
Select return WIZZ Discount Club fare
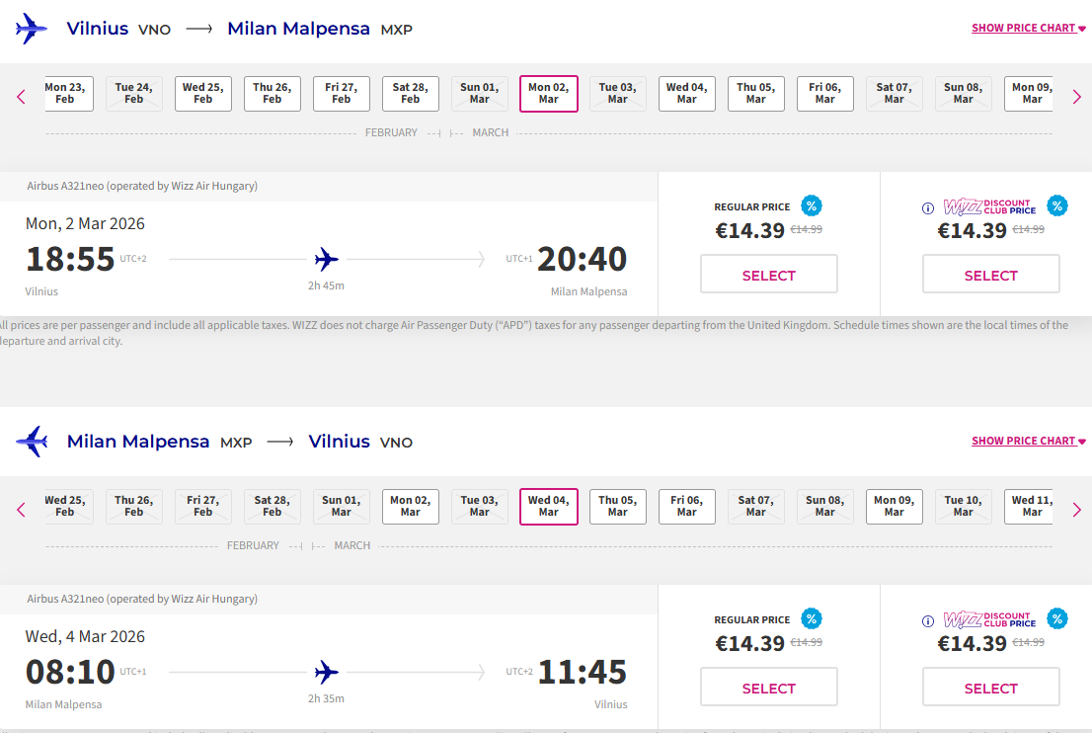point(990,688)
